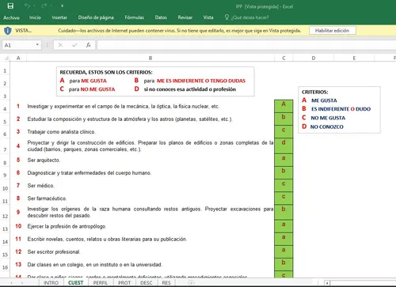Click green answer cell for question 1
The image size is (396, 287).
[284, 106]
